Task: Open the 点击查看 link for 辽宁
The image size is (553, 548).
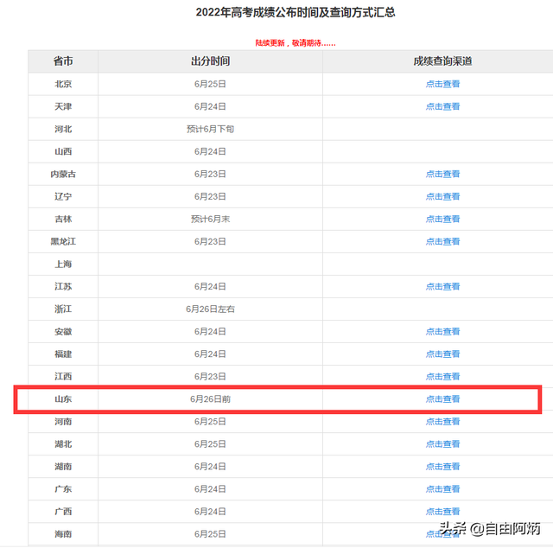Action: click(442, 196)
